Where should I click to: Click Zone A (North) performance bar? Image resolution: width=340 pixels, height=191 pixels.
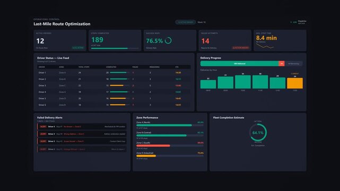click(170, 125)
